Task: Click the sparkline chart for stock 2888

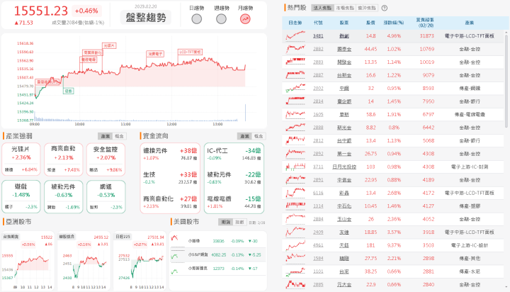Action: [295, 128]
